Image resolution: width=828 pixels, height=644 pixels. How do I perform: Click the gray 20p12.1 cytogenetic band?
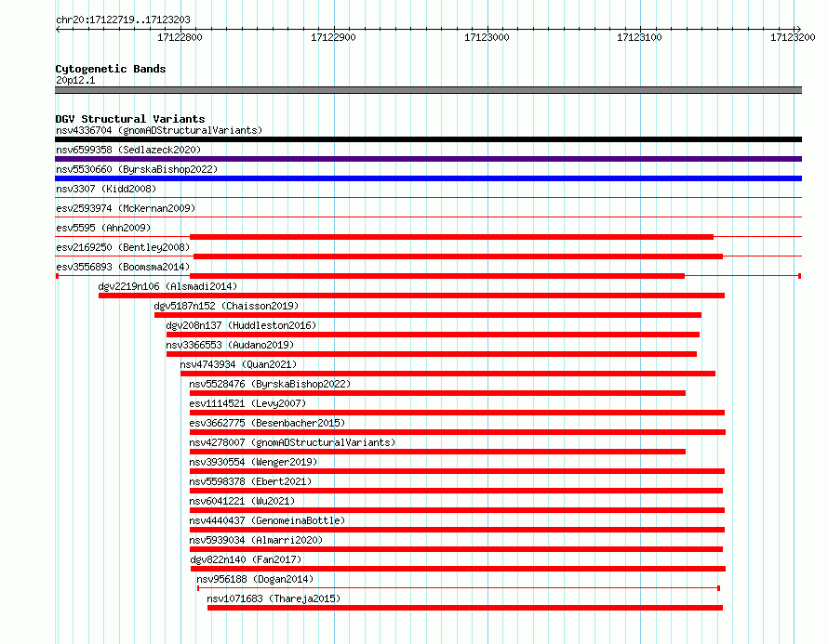click(x=428, y=90)
